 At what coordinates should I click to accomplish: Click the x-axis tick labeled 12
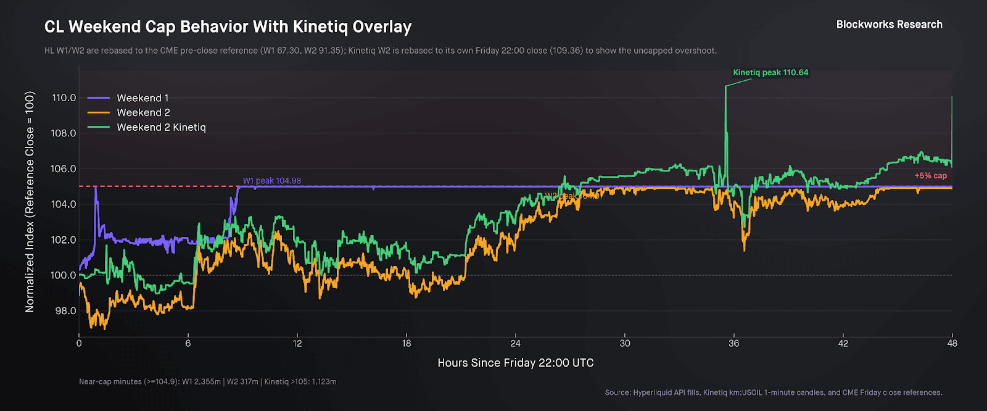[297, 344]
